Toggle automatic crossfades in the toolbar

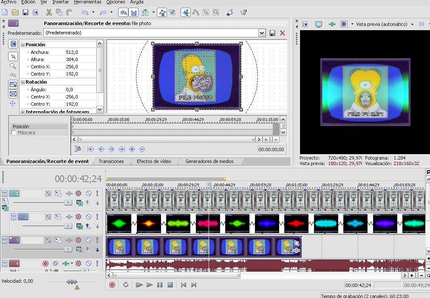point(133,12)
